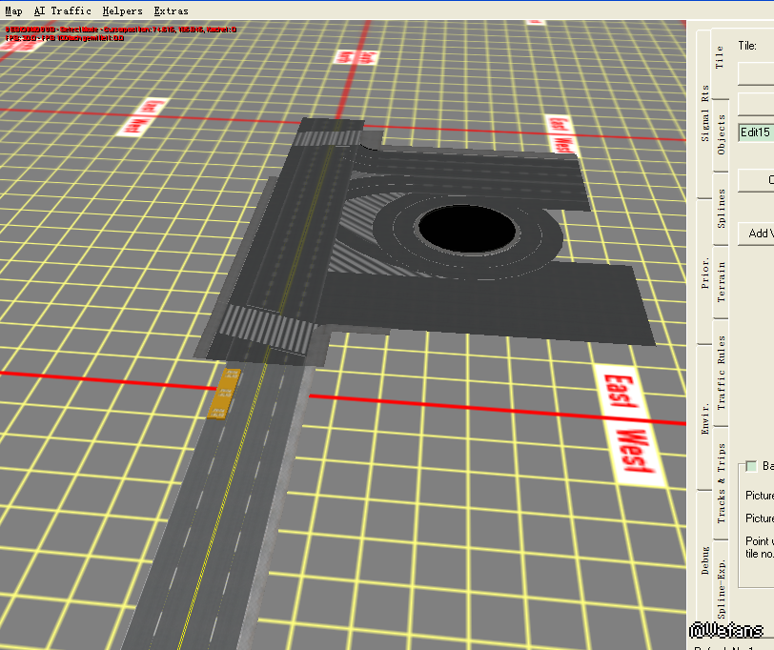
Task: Switch to the Signal Rts tab
Action: tap(704, 112)
